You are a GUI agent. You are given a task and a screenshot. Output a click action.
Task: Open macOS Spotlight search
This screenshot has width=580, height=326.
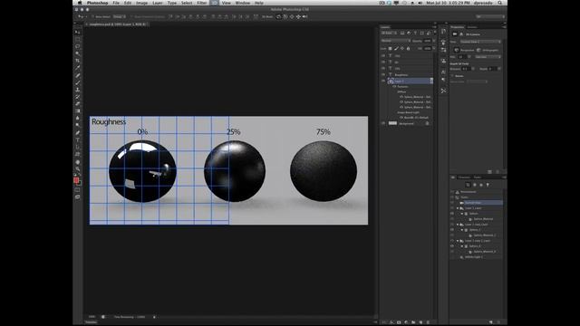[x=499, y=3]
